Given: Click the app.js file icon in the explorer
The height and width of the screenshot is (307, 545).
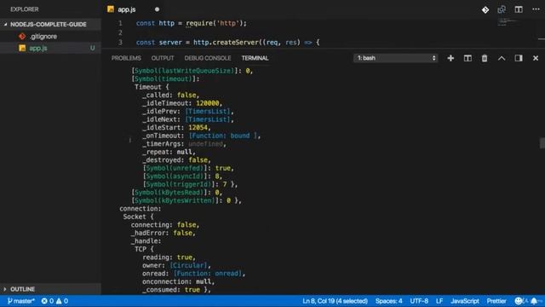Looking at the screenshot, I should click(22, 48).
